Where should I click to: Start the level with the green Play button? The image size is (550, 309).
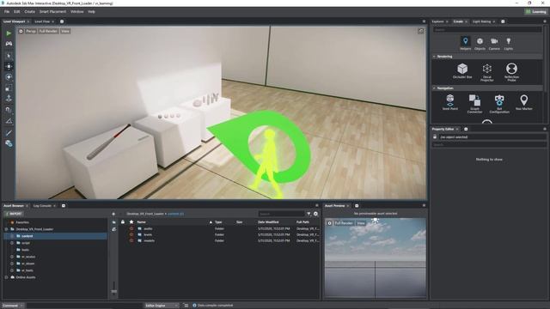[9, 33]
